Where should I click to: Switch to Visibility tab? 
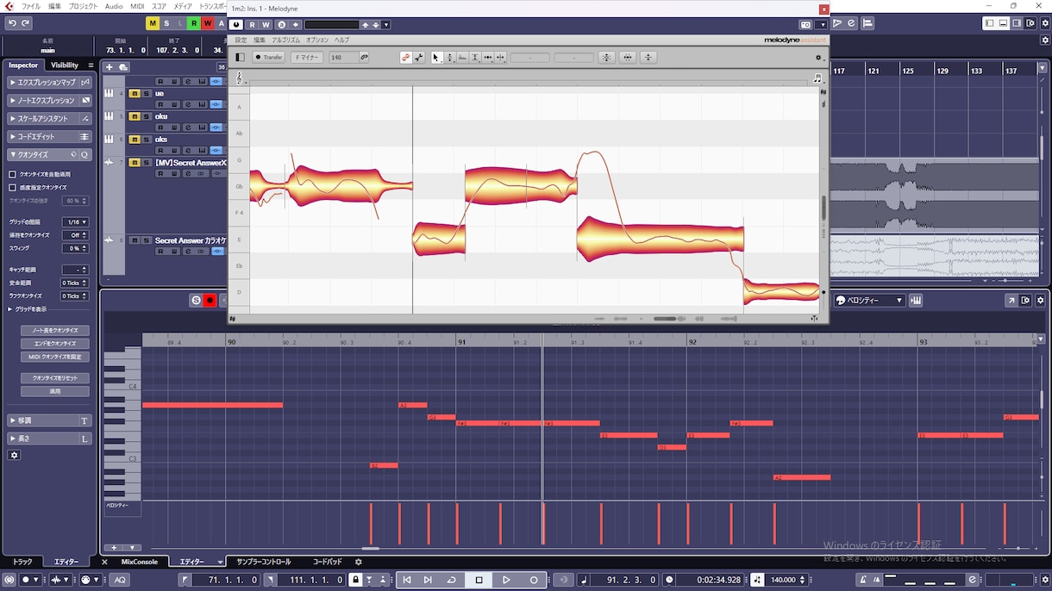65,65
